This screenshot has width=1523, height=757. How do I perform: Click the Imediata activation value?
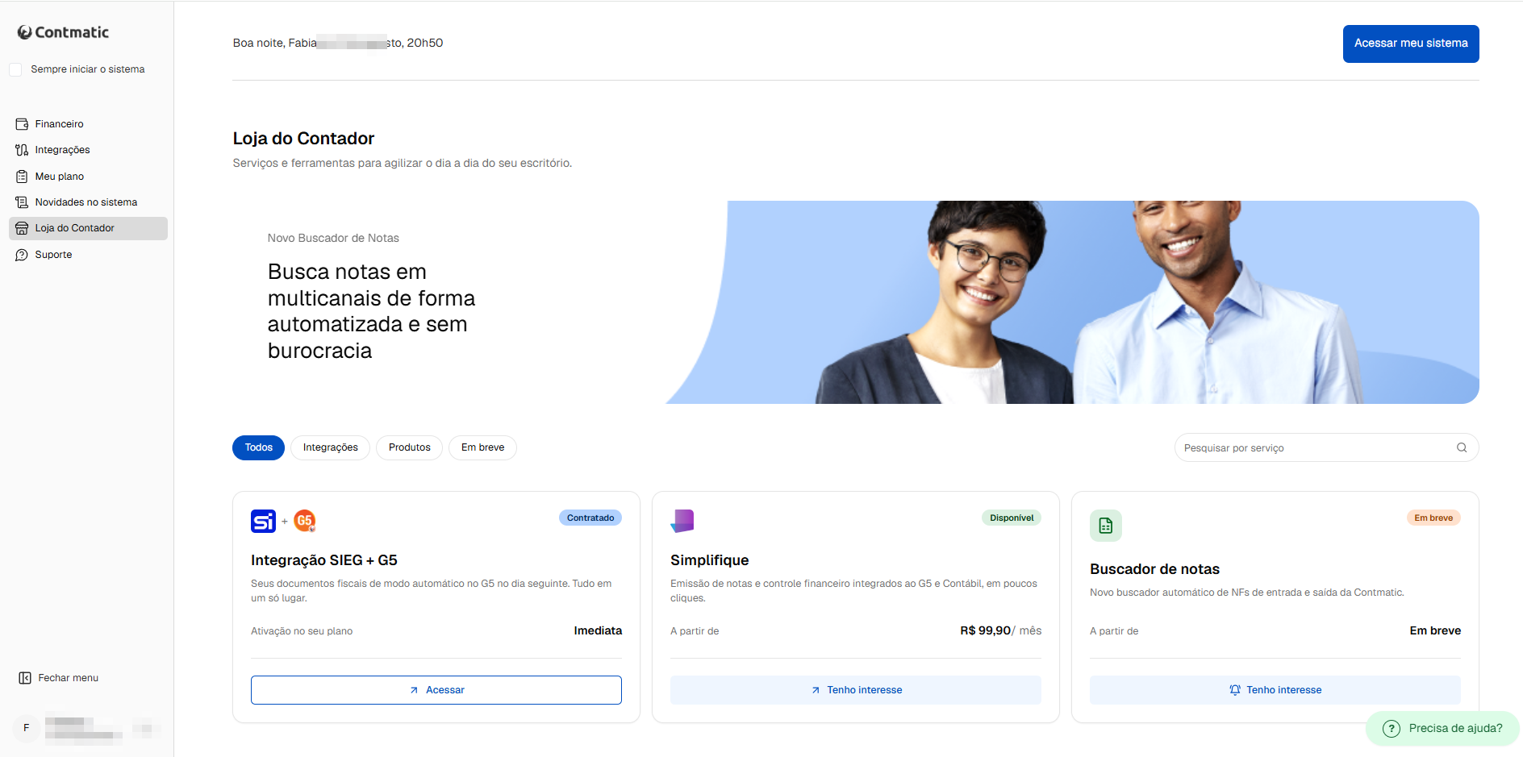point(598,630)
